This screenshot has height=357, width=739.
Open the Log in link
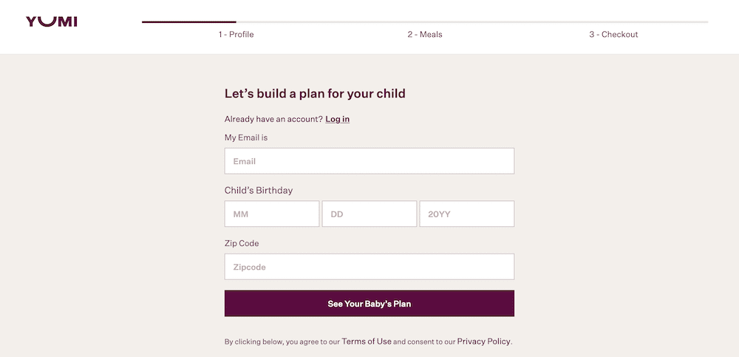click(338, 119)
